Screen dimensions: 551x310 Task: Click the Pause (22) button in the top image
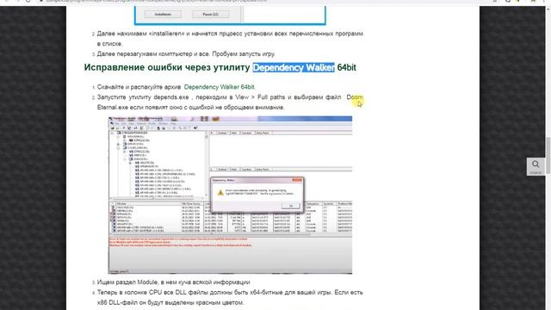click(x=210, y=15)
